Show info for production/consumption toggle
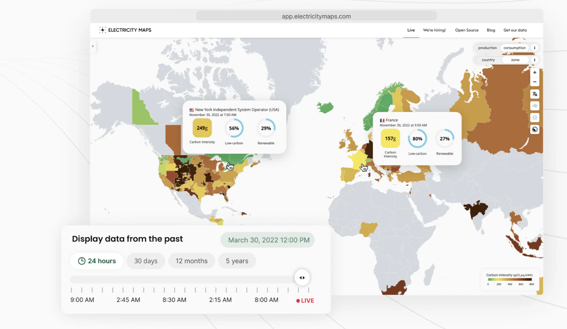567x329 pixels. point(534,48)
